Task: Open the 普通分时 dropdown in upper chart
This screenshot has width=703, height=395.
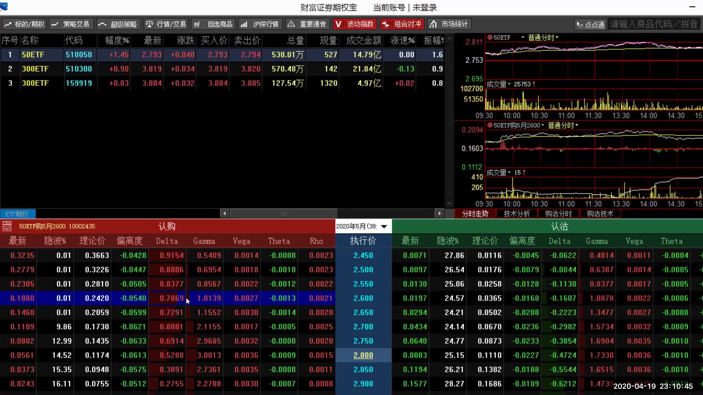Action: 543,37
